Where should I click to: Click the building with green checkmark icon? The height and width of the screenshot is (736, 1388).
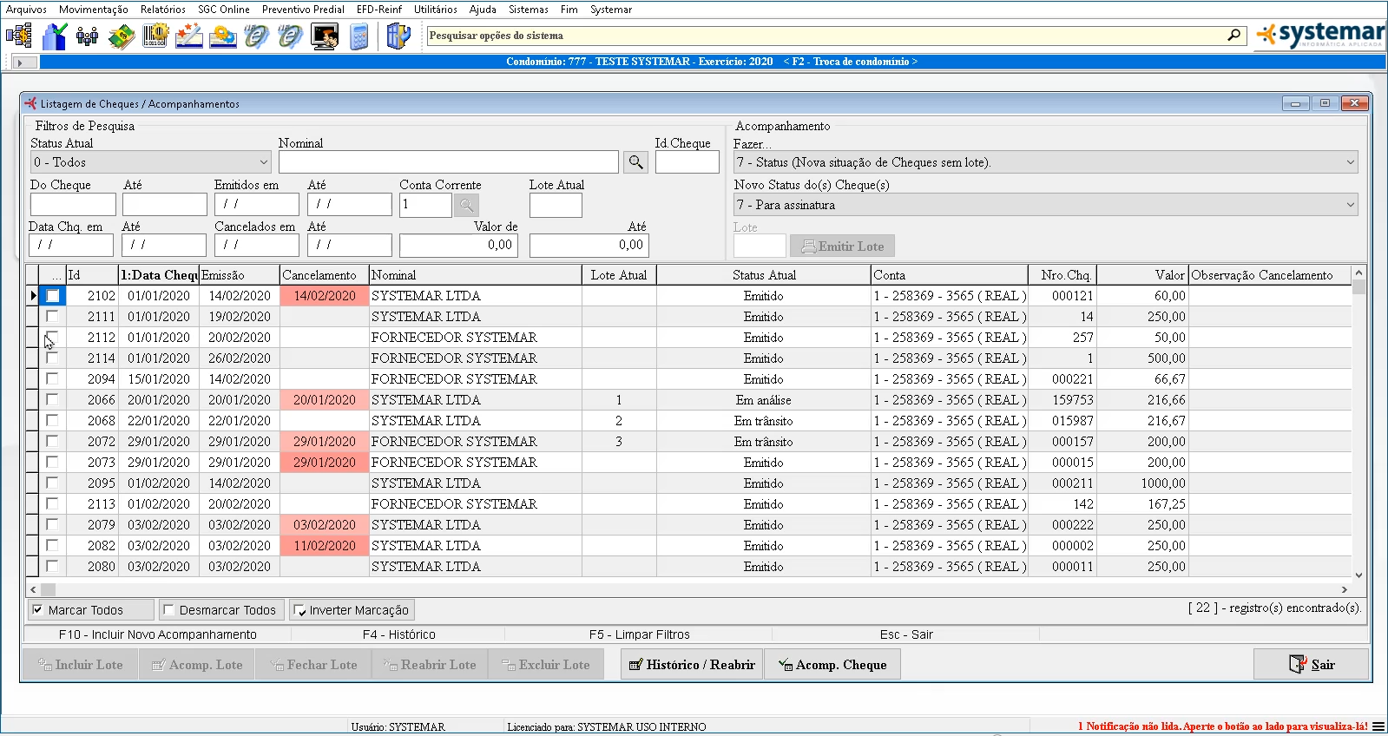[x=55, y=36]
